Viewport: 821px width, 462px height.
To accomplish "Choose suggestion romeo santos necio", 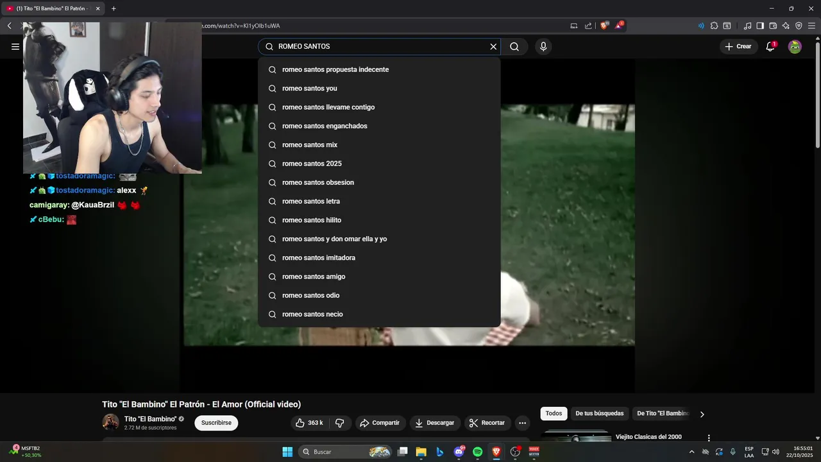I will (379, 314).
